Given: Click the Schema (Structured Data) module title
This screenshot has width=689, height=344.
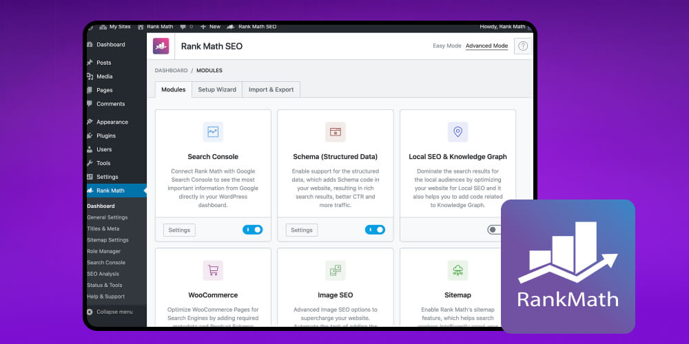Looking at the screenshot, I should (336, 157).
